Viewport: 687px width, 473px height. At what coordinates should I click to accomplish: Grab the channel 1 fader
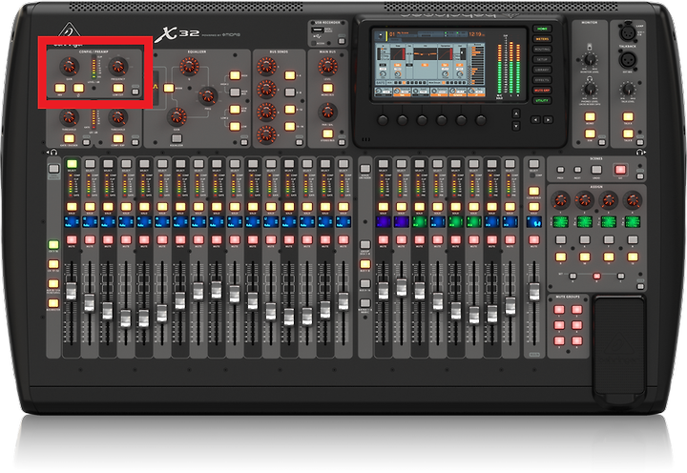point(71,292)
